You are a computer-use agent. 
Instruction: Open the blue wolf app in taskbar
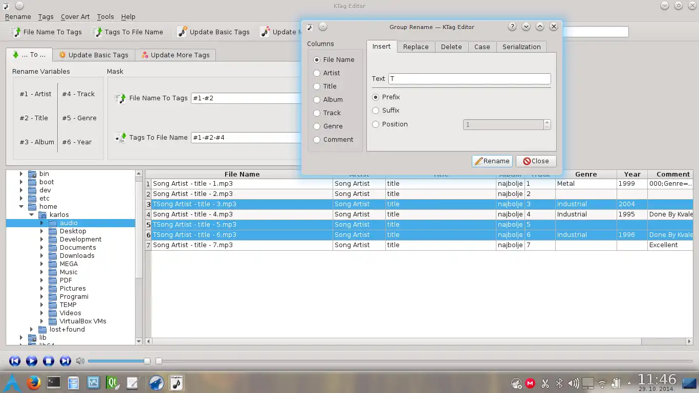click(156, 382)
